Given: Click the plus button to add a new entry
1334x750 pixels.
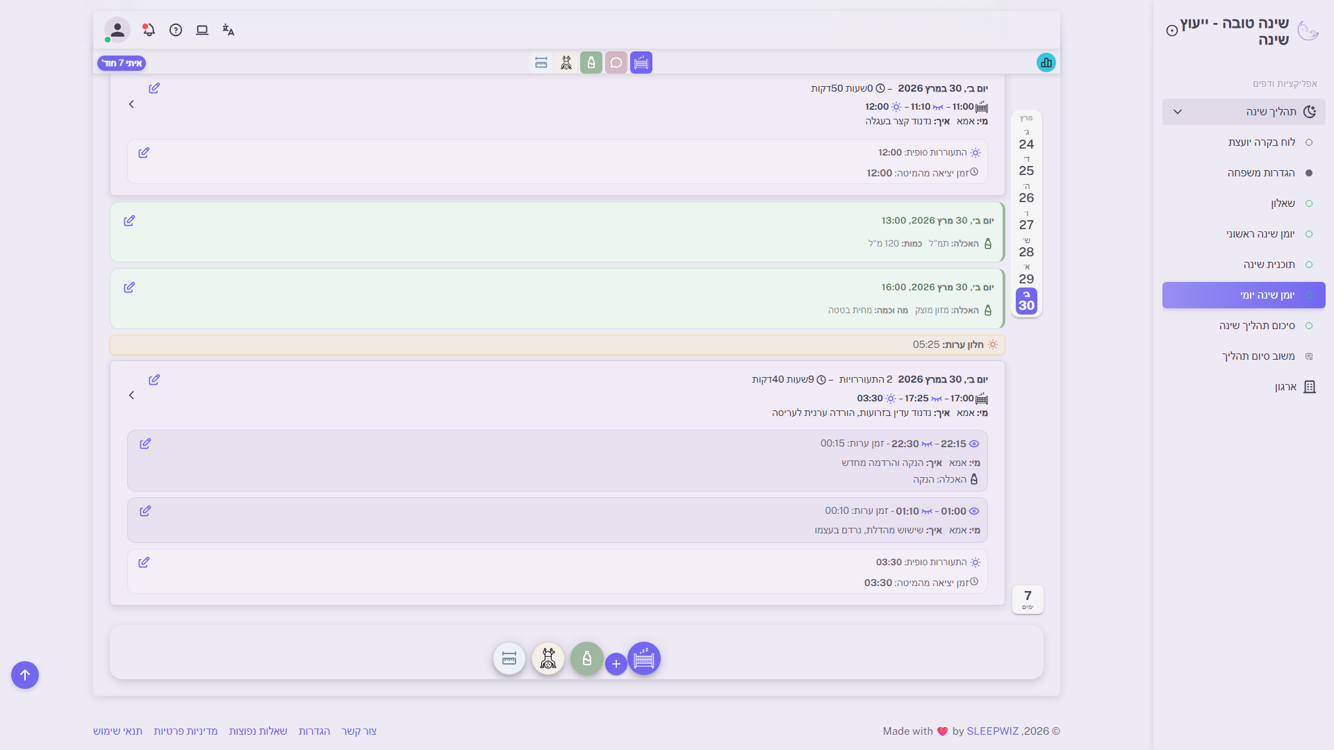Looking at the screenshot, I should coord(616,662).
